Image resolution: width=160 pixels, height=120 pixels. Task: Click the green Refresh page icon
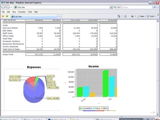(x=115, y=7)
